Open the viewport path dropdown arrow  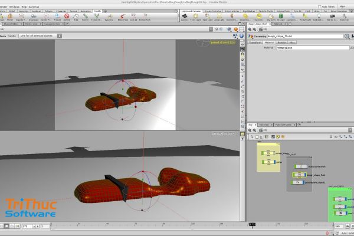tap(211, 29)
